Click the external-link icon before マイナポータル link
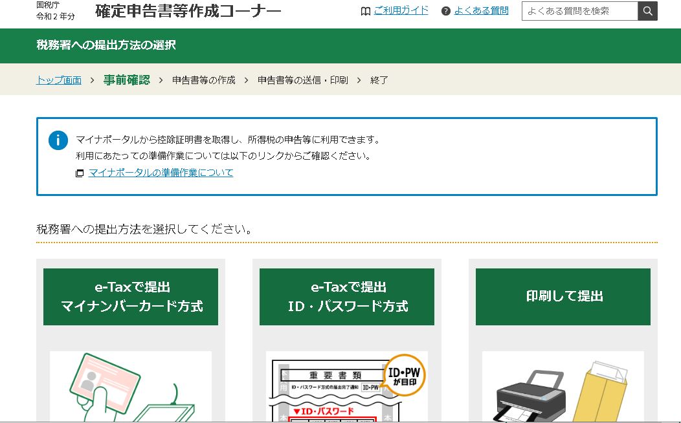 click(x=80, y=173)
